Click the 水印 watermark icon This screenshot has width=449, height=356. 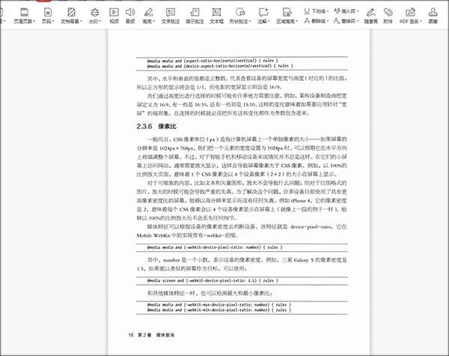[x=94, y=12]
